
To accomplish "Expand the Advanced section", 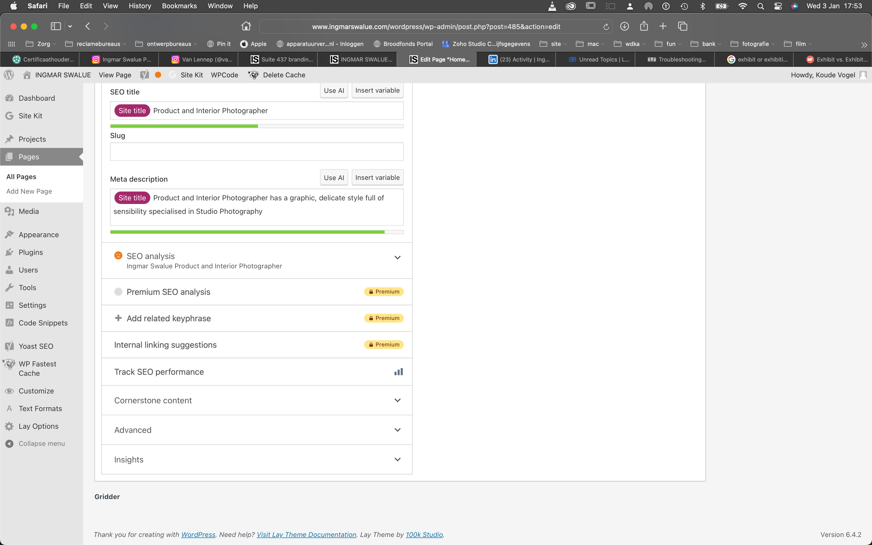I will [x=397, y=430].
